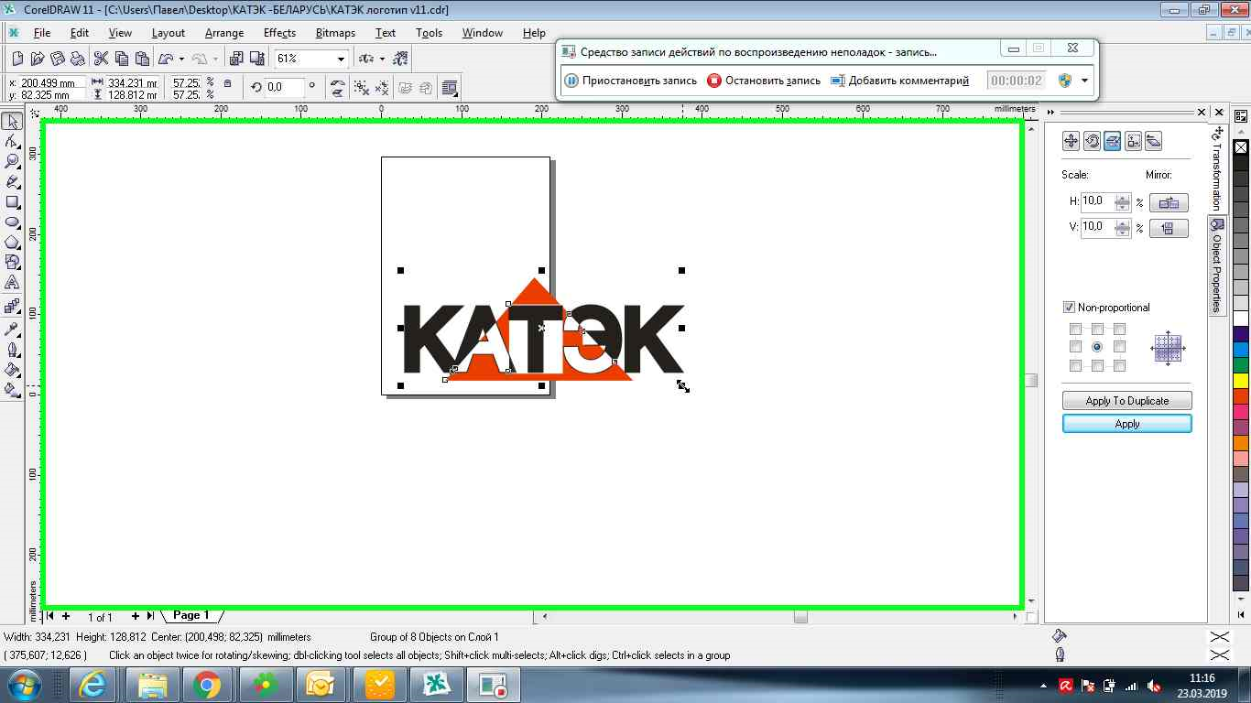Switch docker to Rotate mode

[1092, 141]
